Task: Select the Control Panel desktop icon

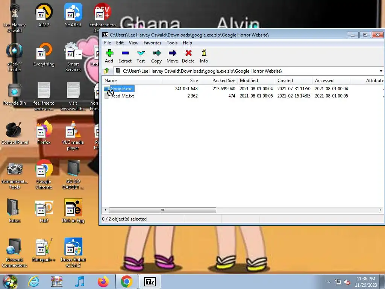Action: (x=15, y=133)
